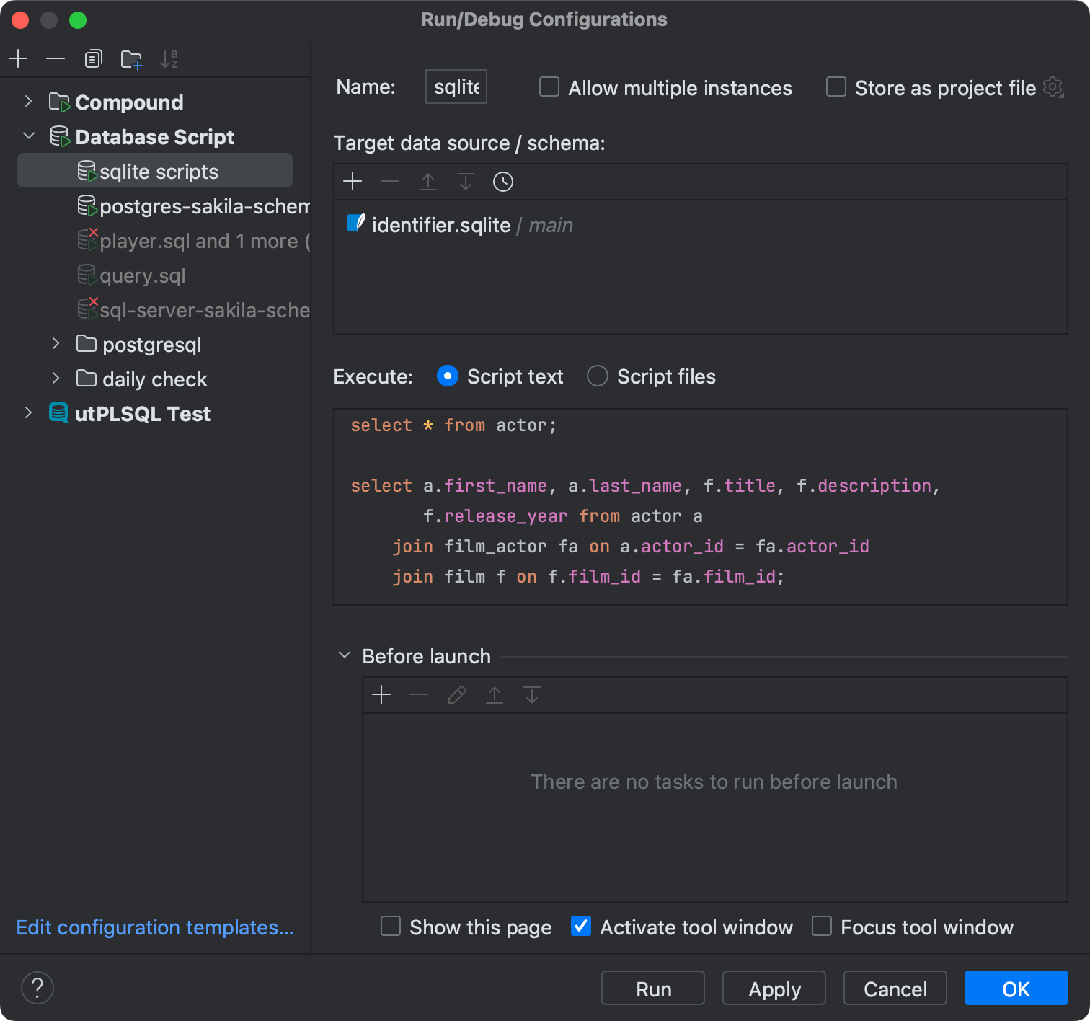Create a new configuration folder
Screen dimensions: 1090x1021
click(130, 58)
